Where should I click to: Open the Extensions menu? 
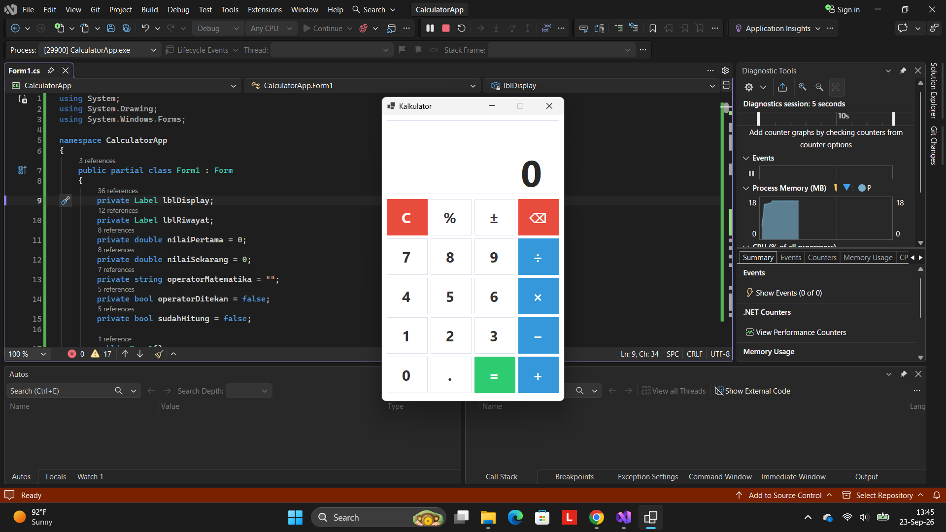pos(265,10)
